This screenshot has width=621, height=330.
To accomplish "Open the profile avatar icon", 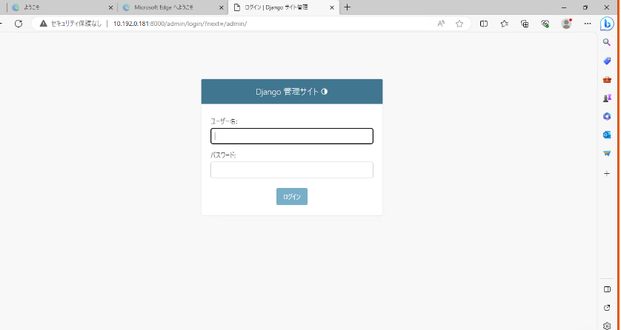I will 566,24.
